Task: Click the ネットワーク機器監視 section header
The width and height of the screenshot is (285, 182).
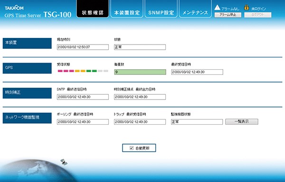Action: click(27, 118)
